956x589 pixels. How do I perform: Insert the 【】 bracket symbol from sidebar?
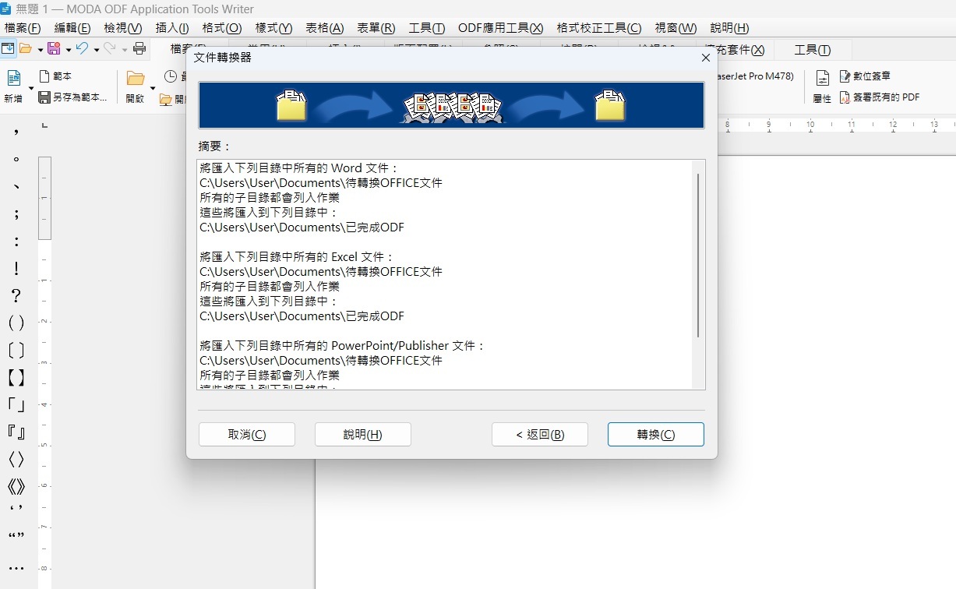click(x=16, y=379)
